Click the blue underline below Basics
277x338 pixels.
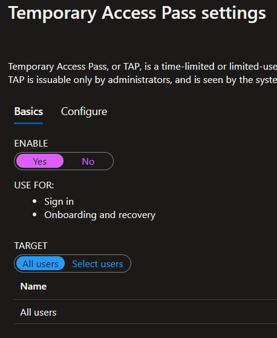[x=28, y=124]
